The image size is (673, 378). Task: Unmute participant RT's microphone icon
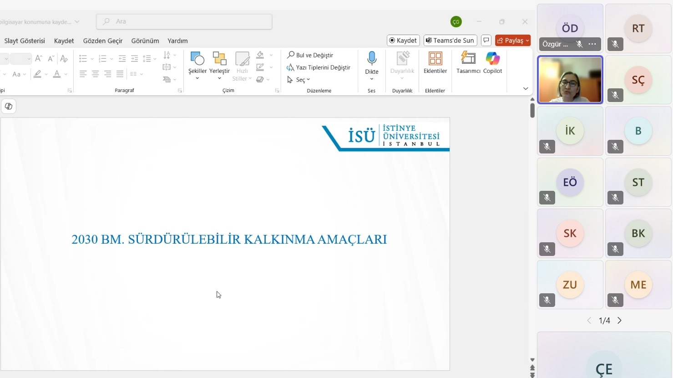[x=615, y=44]
